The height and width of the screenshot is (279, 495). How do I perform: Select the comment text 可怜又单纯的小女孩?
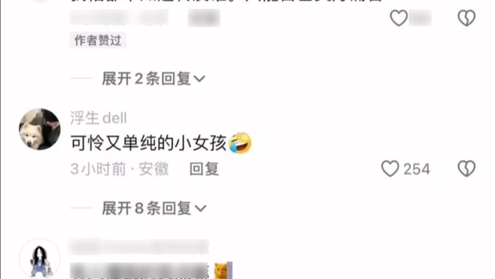click(148, 143)
